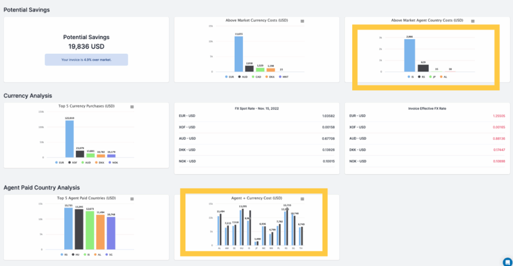
Task: Open the Above Market Currency Costs chart menu
Action: point(302,21)
